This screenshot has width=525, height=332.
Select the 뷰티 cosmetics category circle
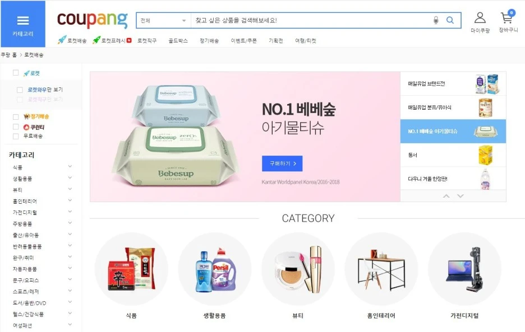298,269
